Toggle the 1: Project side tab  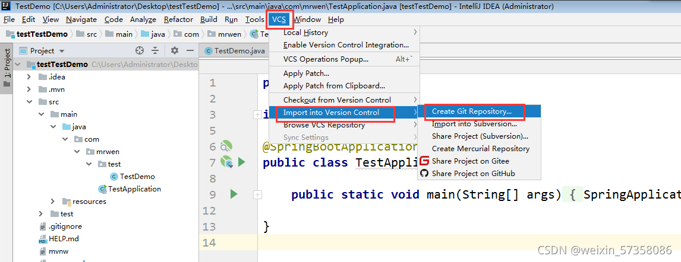7,67
